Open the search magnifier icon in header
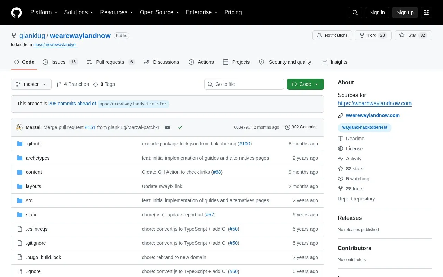 click(x=355, y=12)
